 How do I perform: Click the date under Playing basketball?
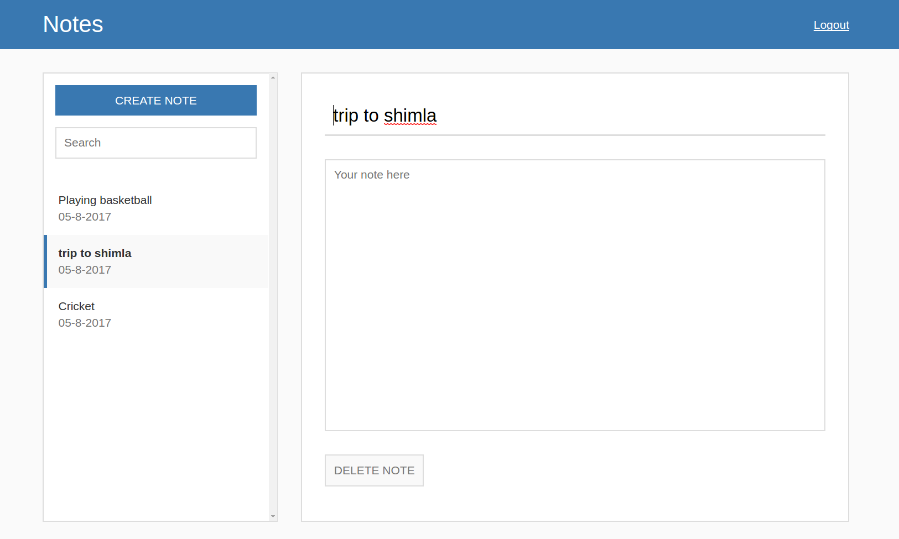click(84, 217)
